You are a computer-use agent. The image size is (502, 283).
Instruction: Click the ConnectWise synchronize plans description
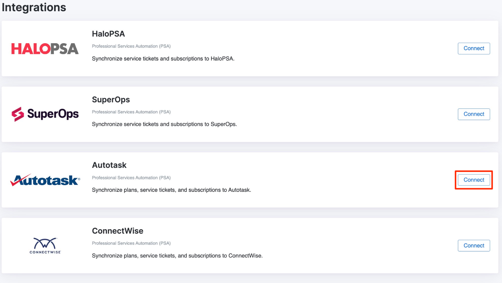pos(177,256)
